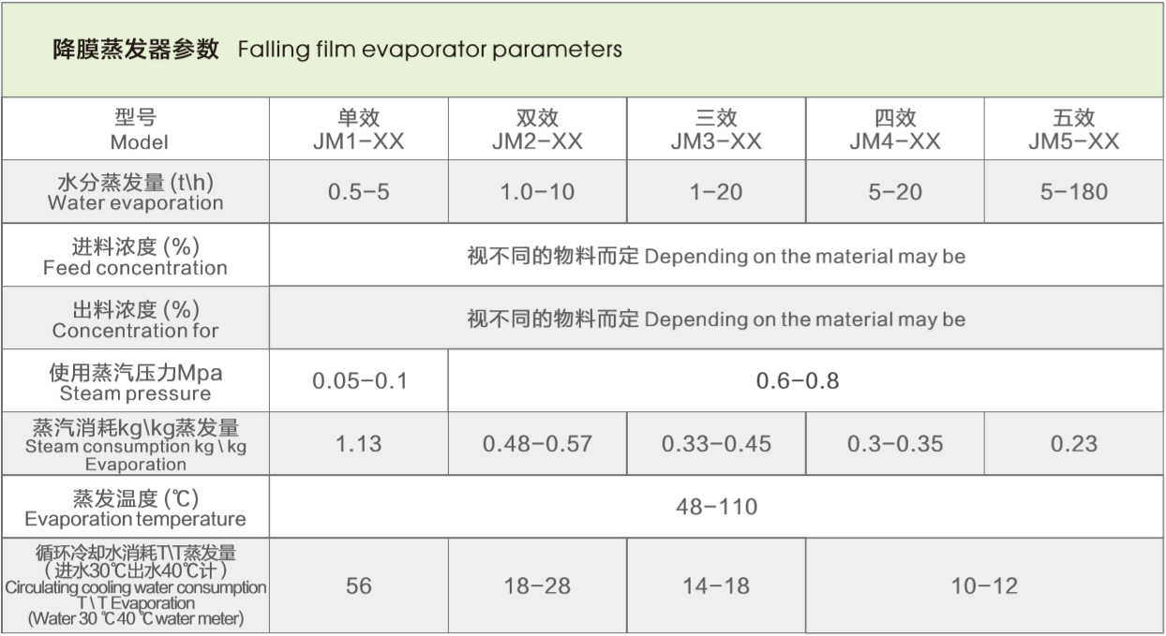Select the JM2-XX double-effect column header
The width and height of the screenshot is (1166, 636).
[x=537, y=129]
